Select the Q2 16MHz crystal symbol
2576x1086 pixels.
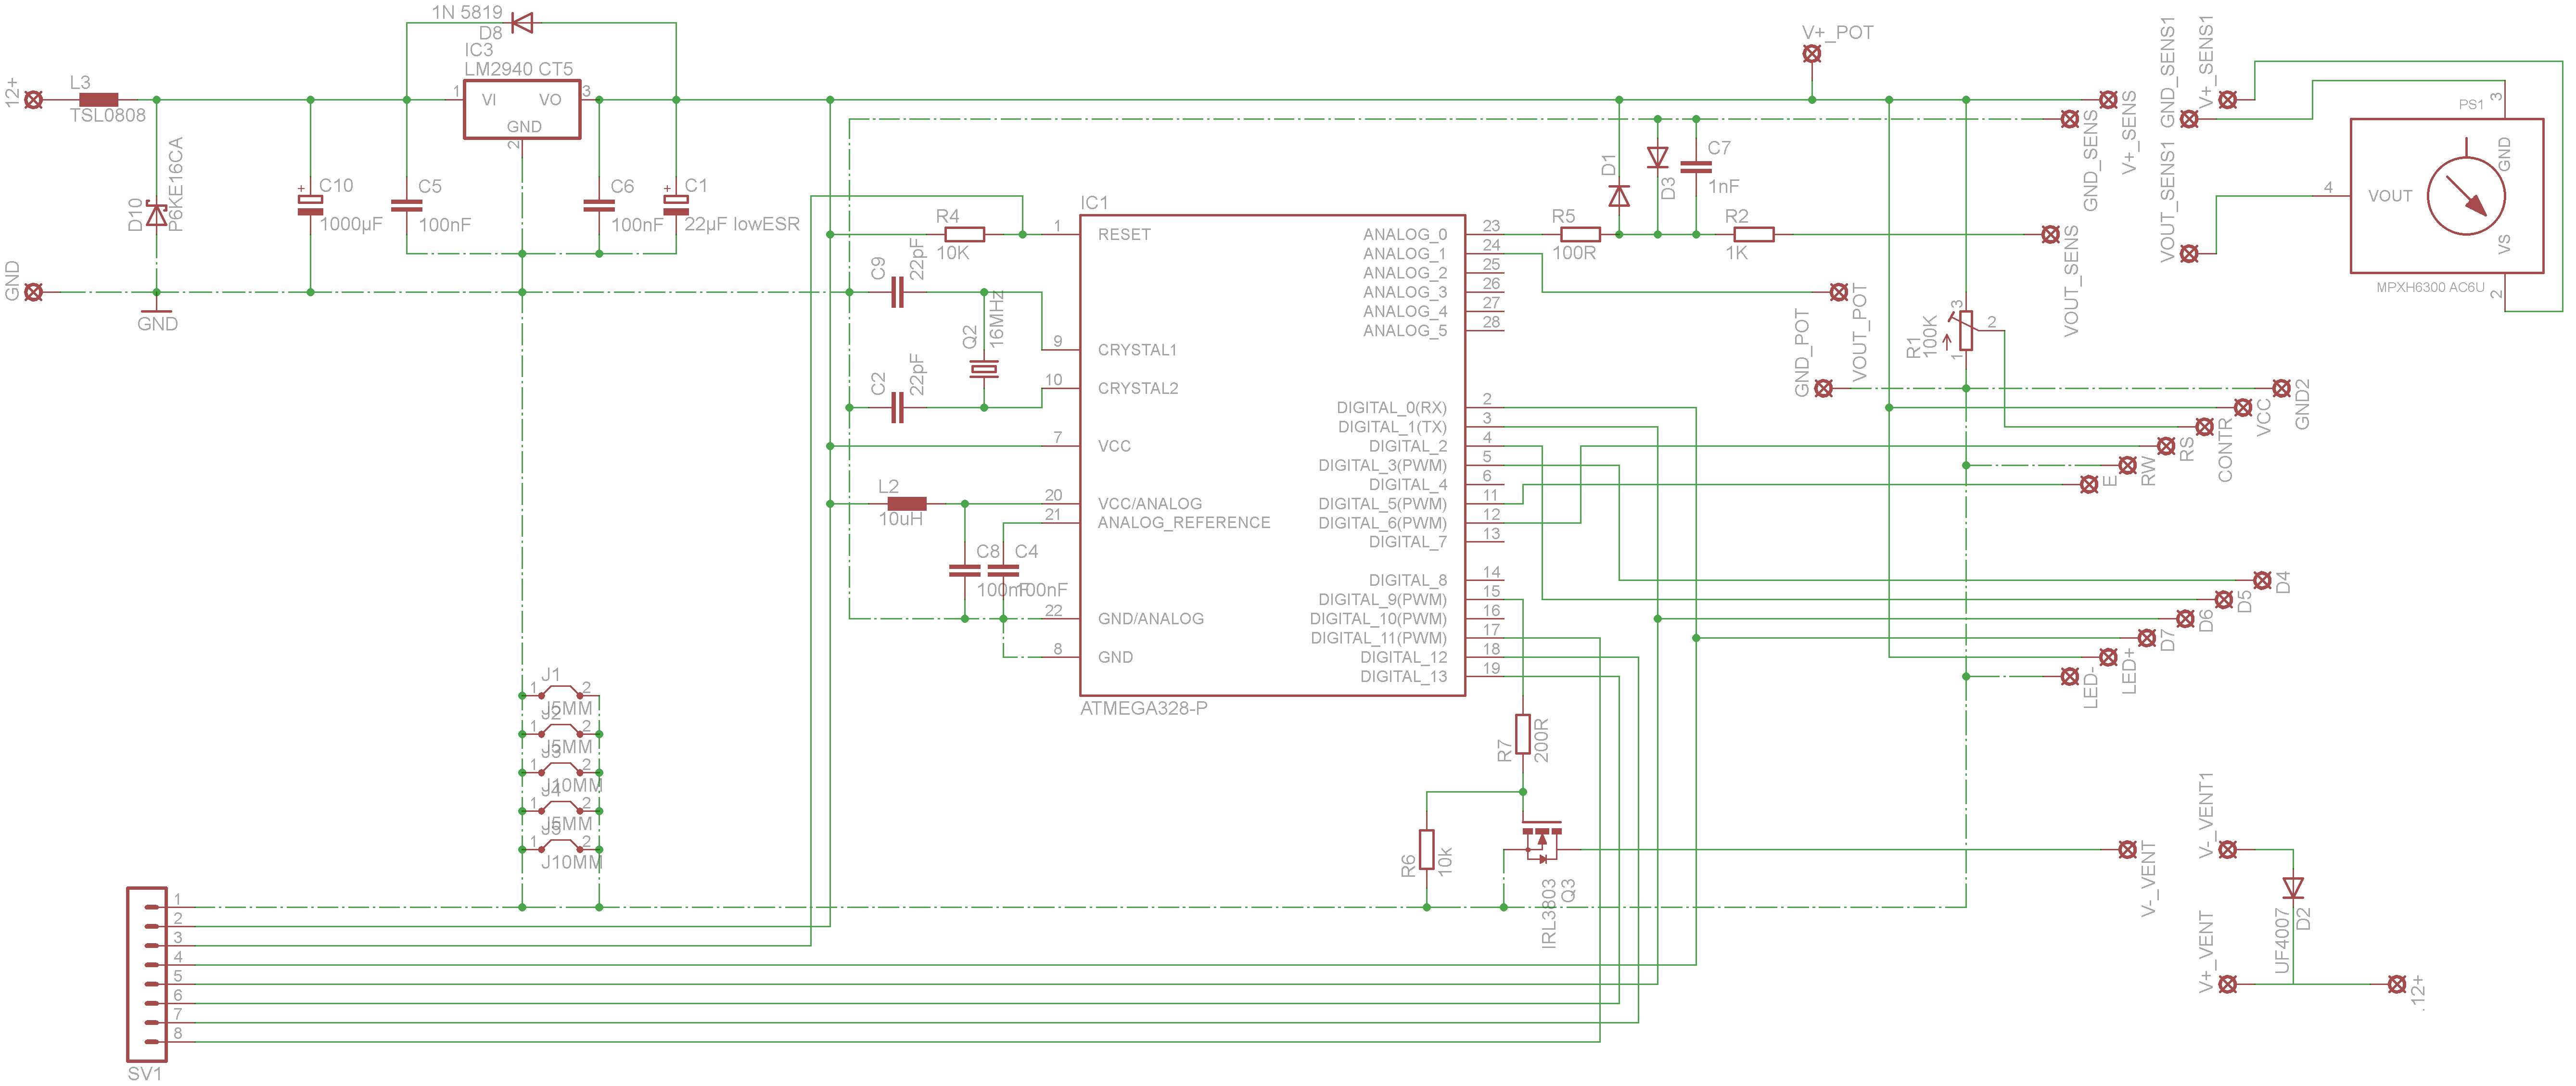(x=984, y=369)
